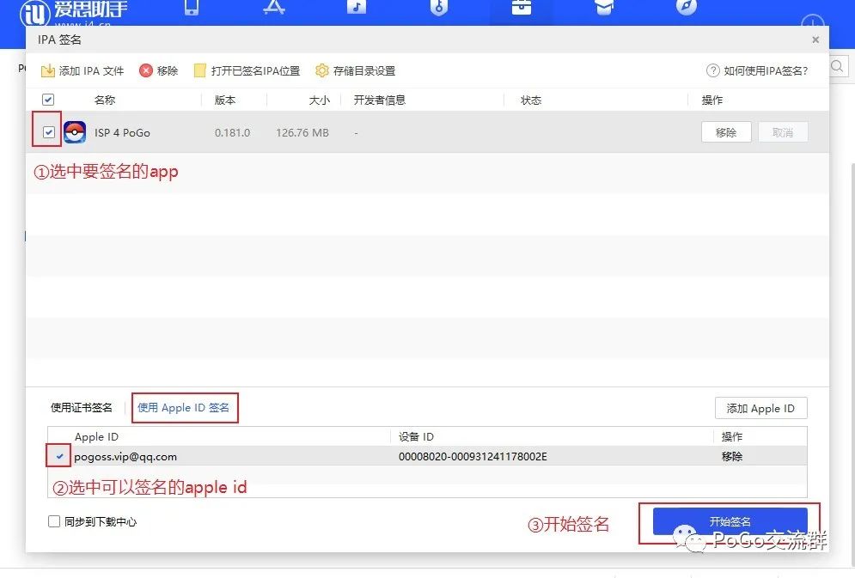Select the ISP 4 PoGo name text
This screenshot has width=855, height=578.
(x=122, y=133)
